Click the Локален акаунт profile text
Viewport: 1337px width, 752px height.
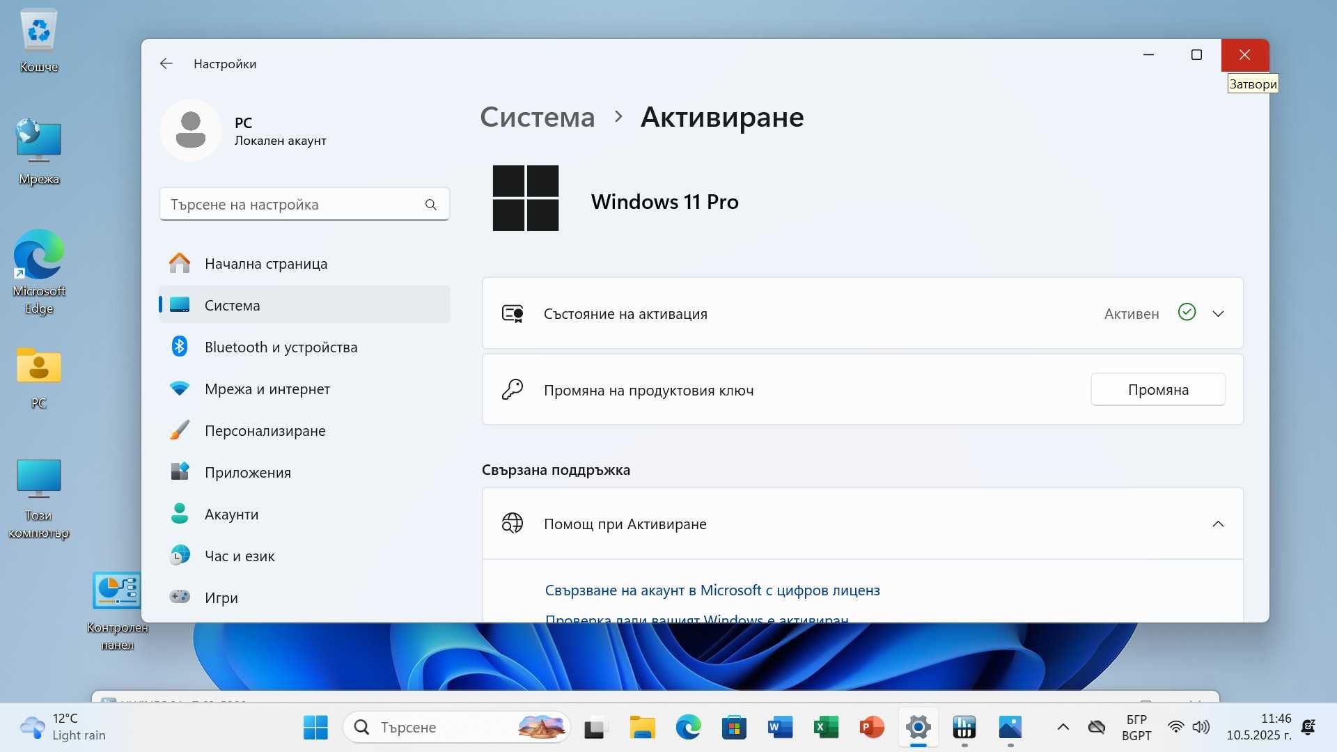point(280,141)
